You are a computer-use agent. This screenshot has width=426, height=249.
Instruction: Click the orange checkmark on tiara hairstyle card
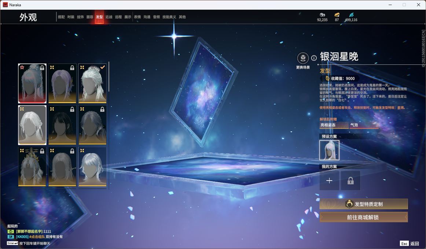coord(102,67)
